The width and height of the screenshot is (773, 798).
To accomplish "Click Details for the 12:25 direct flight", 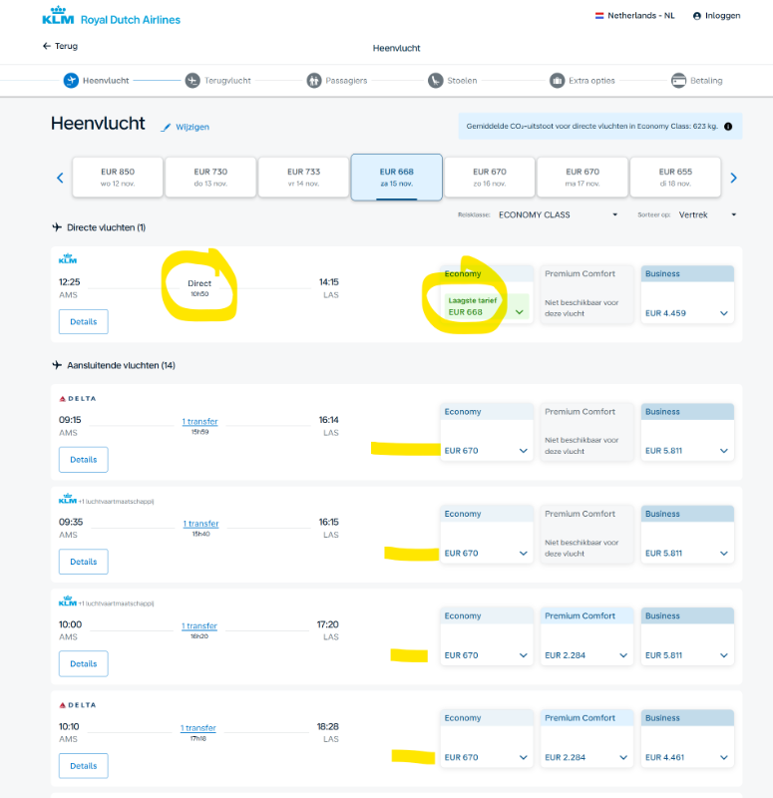I will (84, 322).
